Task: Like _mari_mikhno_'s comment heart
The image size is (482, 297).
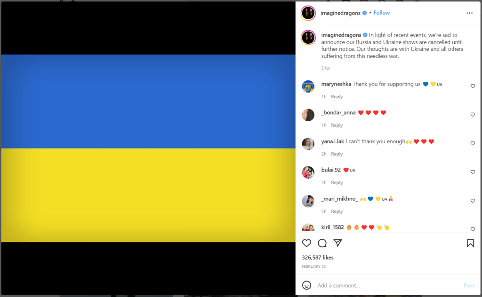Action: (x=473, y=201)
